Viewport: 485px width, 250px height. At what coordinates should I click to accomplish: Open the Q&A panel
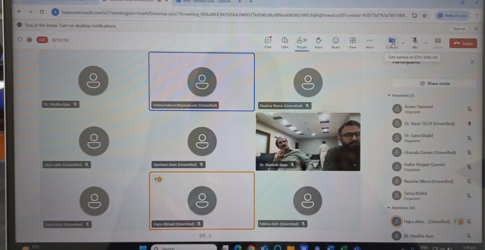click(285, 42)
